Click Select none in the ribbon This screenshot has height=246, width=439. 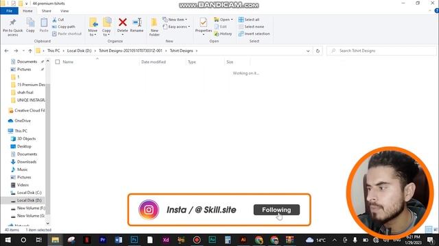pyautogui.click(x=251, y=27)
